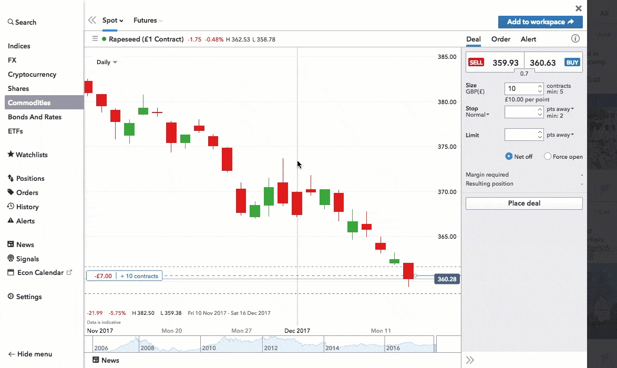Viewport: 617px width, 368px height.
Task: Click the Hide menu link
Action: tap(30, 354)
